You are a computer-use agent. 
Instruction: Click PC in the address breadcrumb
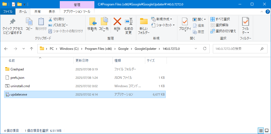[52, 49]
